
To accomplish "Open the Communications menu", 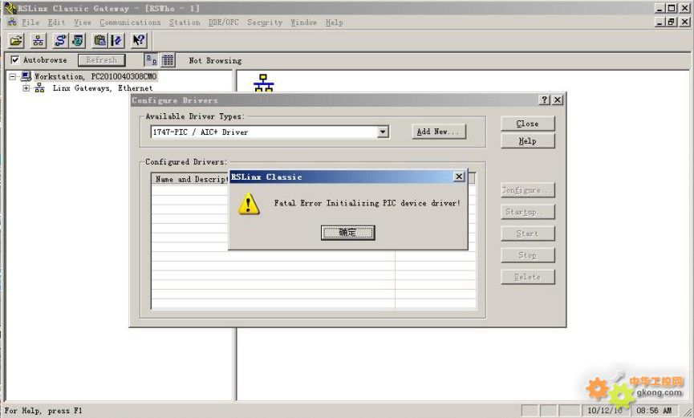I will tap(130, 22).
